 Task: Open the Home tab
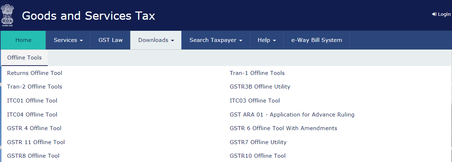point(23,40)
